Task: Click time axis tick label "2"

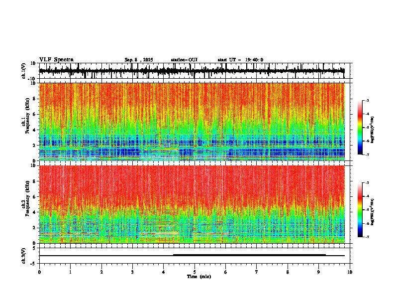Action: coord(101,272)
